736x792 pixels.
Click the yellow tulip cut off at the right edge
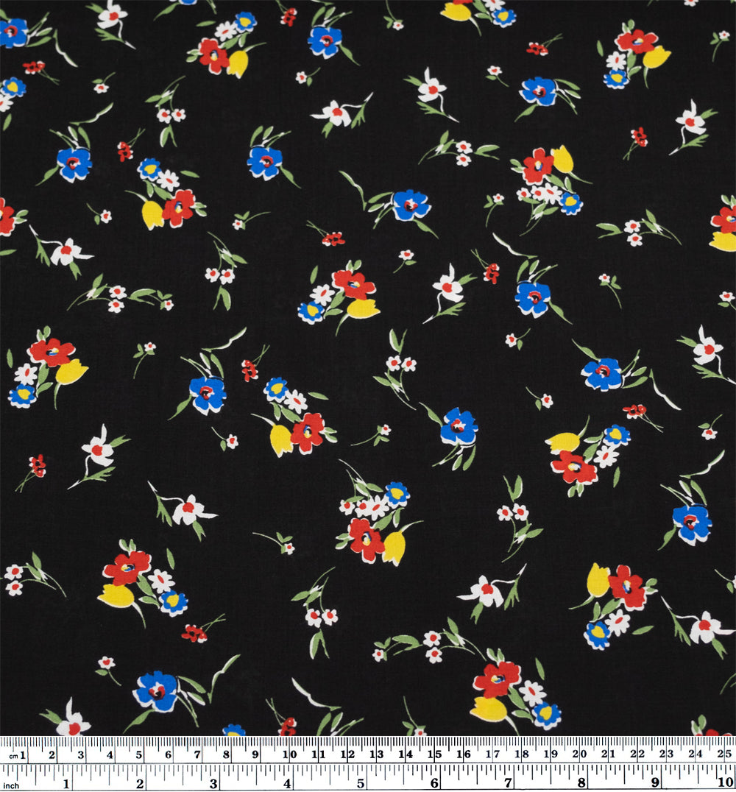pos(723,241)
